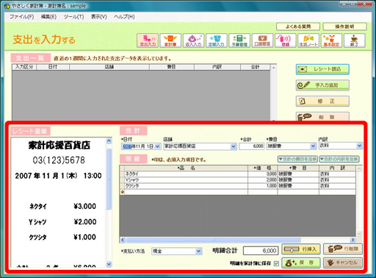
Task: Open the 操作説明 operation guide button
Action: click(x=344, y=26)
